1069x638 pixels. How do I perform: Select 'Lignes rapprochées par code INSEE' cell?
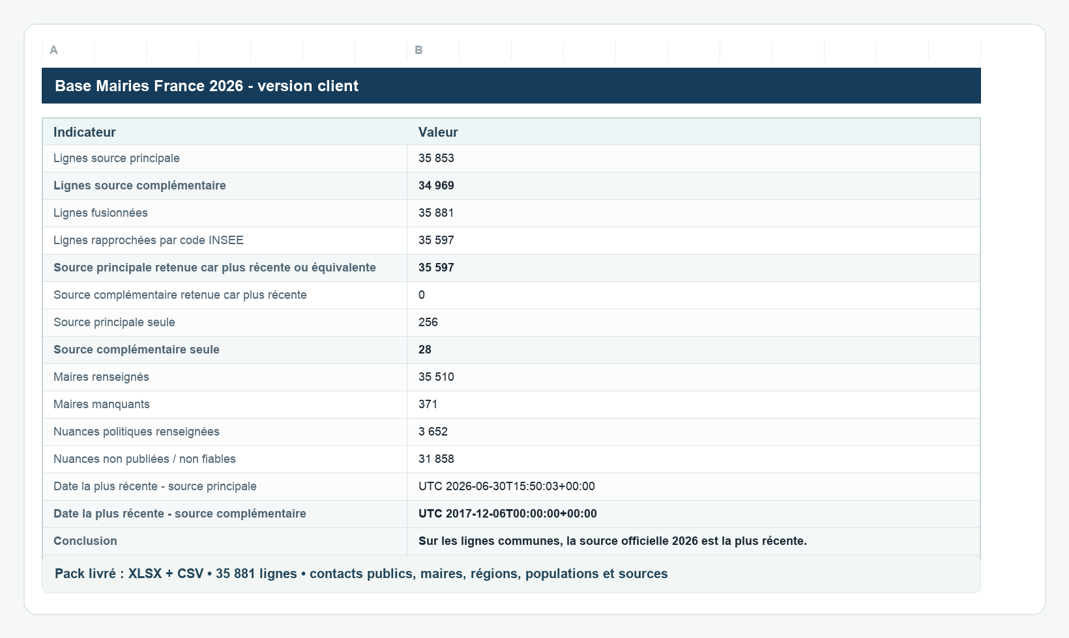(225, 241)
